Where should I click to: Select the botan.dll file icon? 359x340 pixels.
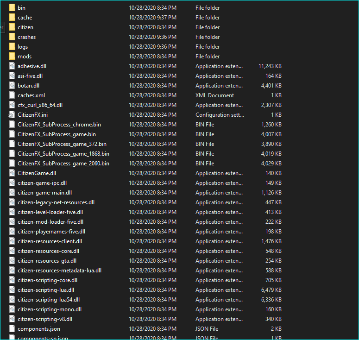(12, 85)
